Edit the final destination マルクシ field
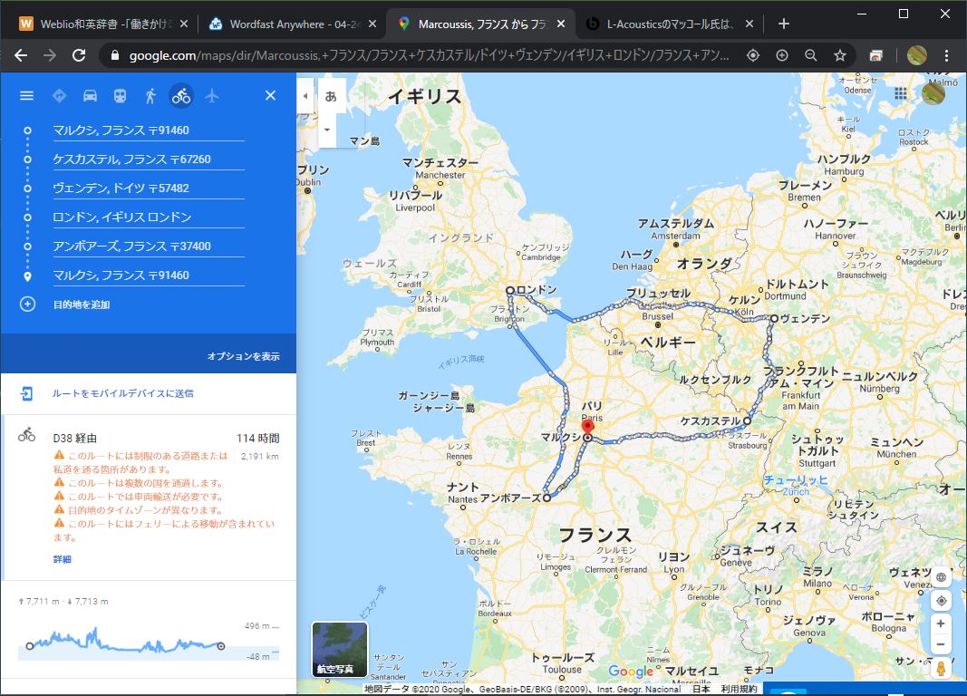Viewport: 967px width, 696px height. click(x=148, y=275)
